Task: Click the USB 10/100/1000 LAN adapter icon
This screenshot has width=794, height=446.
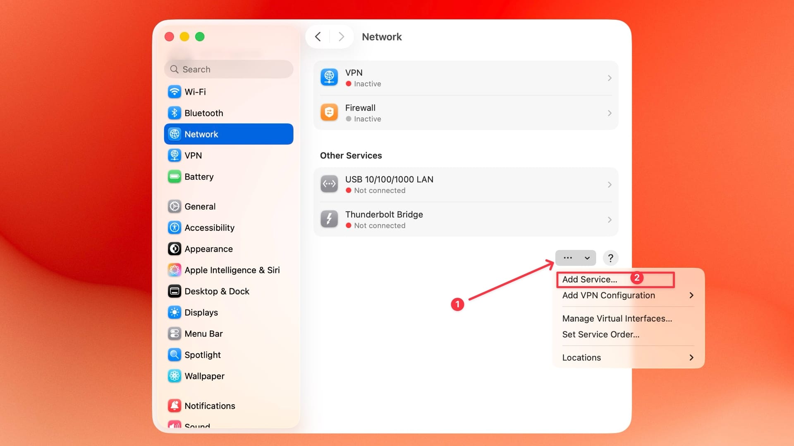Action: [x=329, y=184]
